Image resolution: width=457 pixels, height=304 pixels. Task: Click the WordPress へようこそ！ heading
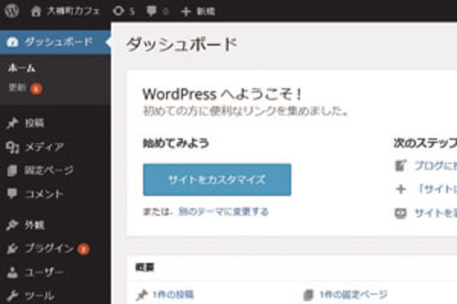pyautogui.click(x=222, y=94)
